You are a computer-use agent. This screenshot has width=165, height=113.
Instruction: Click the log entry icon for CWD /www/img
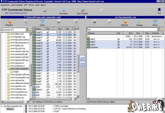coord(26,106)
